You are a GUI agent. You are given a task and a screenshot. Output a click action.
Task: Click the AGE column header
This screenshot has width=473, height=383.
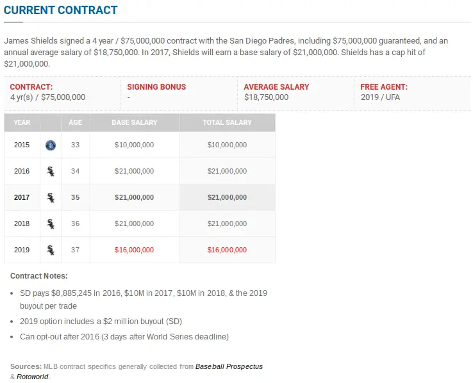point(76,122)
